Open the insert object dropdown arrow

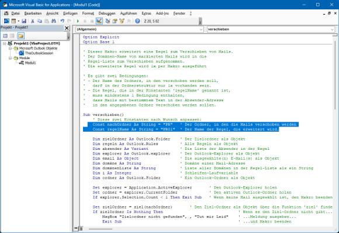click(x=19, y=21)
